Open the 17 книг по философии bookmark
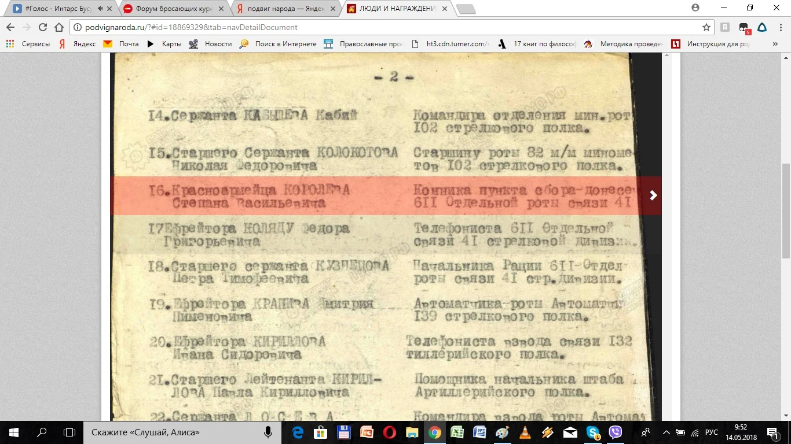The width and height of the screenshot is (791, 444). pos(537,44)
